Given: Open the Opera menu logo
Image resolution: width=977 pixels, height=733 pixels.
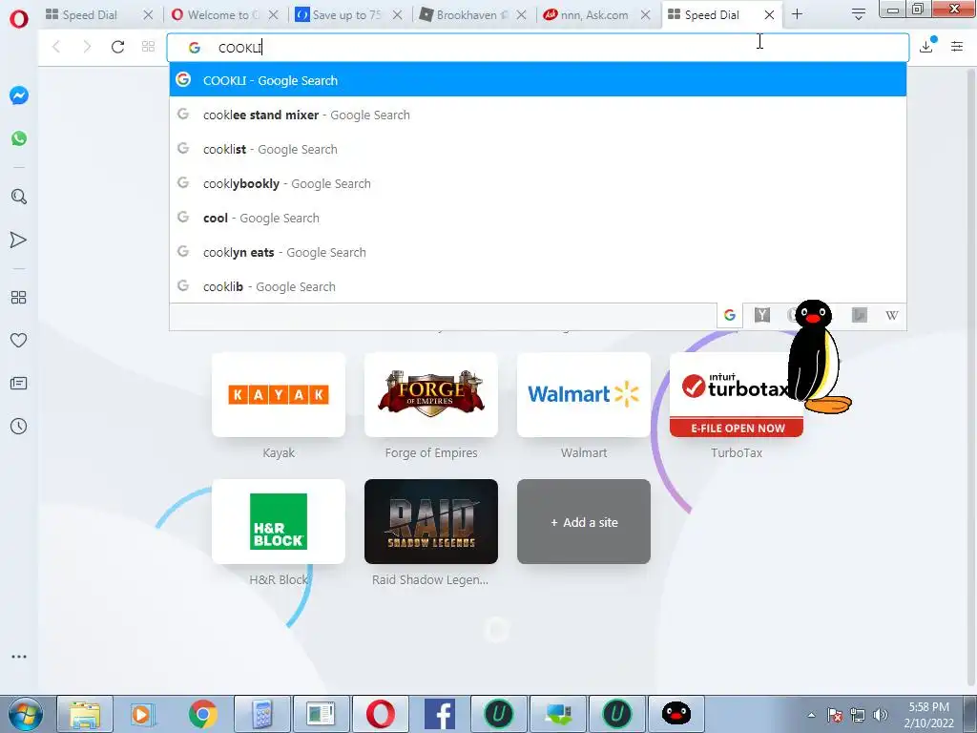Looking at the screenshot, I should [x=19, y=18].
